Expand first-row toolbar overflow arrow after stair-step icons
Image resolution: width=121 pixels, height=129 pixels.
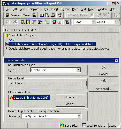tap(109, 13)
